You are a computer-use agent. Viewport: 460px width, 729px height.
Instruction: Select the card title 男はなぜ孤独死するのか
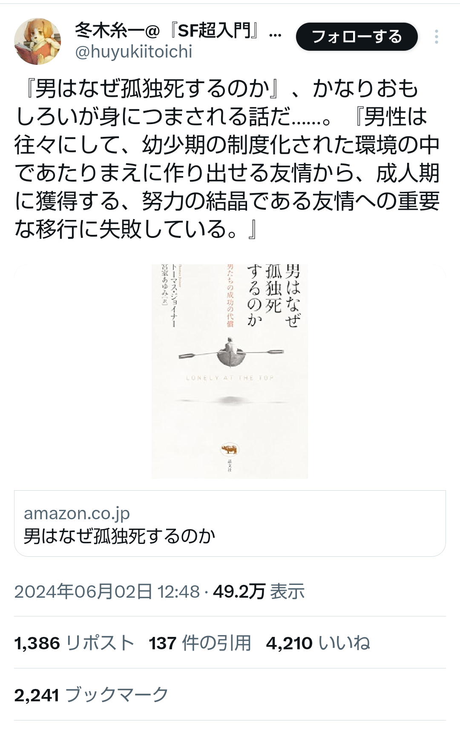pyautogui.click(x=120, y=536)
